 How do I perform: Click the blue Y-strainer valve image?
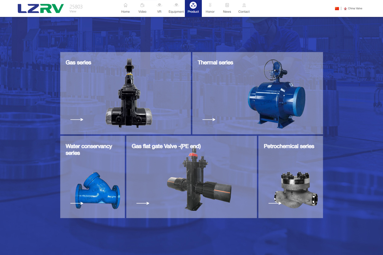[x=97, y=191]
